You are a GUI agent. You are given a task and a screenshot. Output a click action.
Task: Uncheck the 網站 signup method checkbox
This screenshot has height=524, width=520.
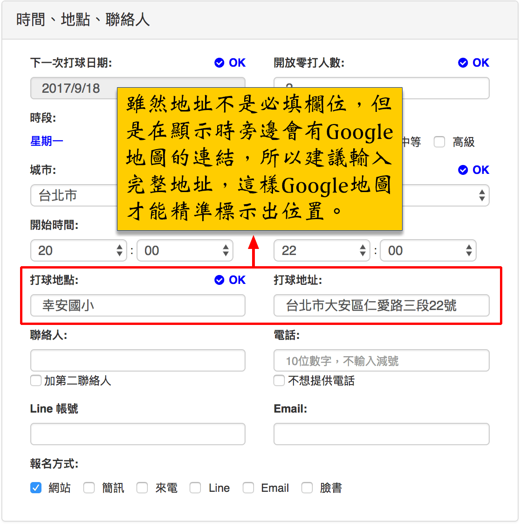(36, 488)
